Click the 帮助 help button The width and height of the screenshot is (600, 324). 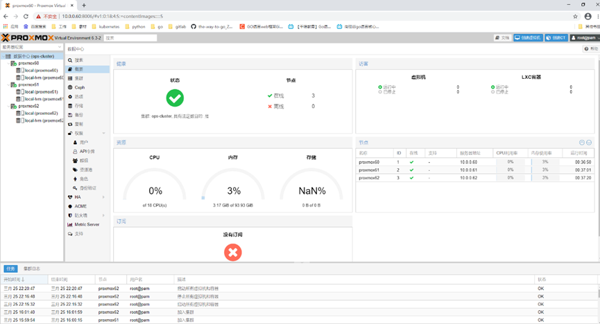tap(591, 49)
